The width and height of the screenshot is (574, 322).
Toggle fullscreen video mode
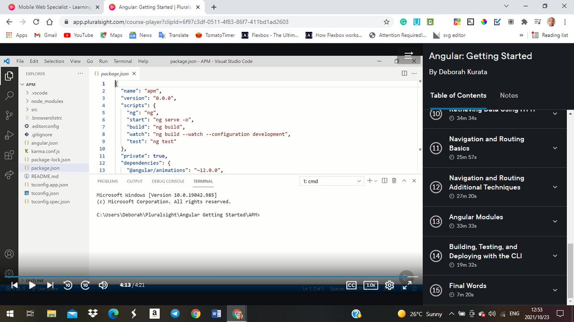407,285
